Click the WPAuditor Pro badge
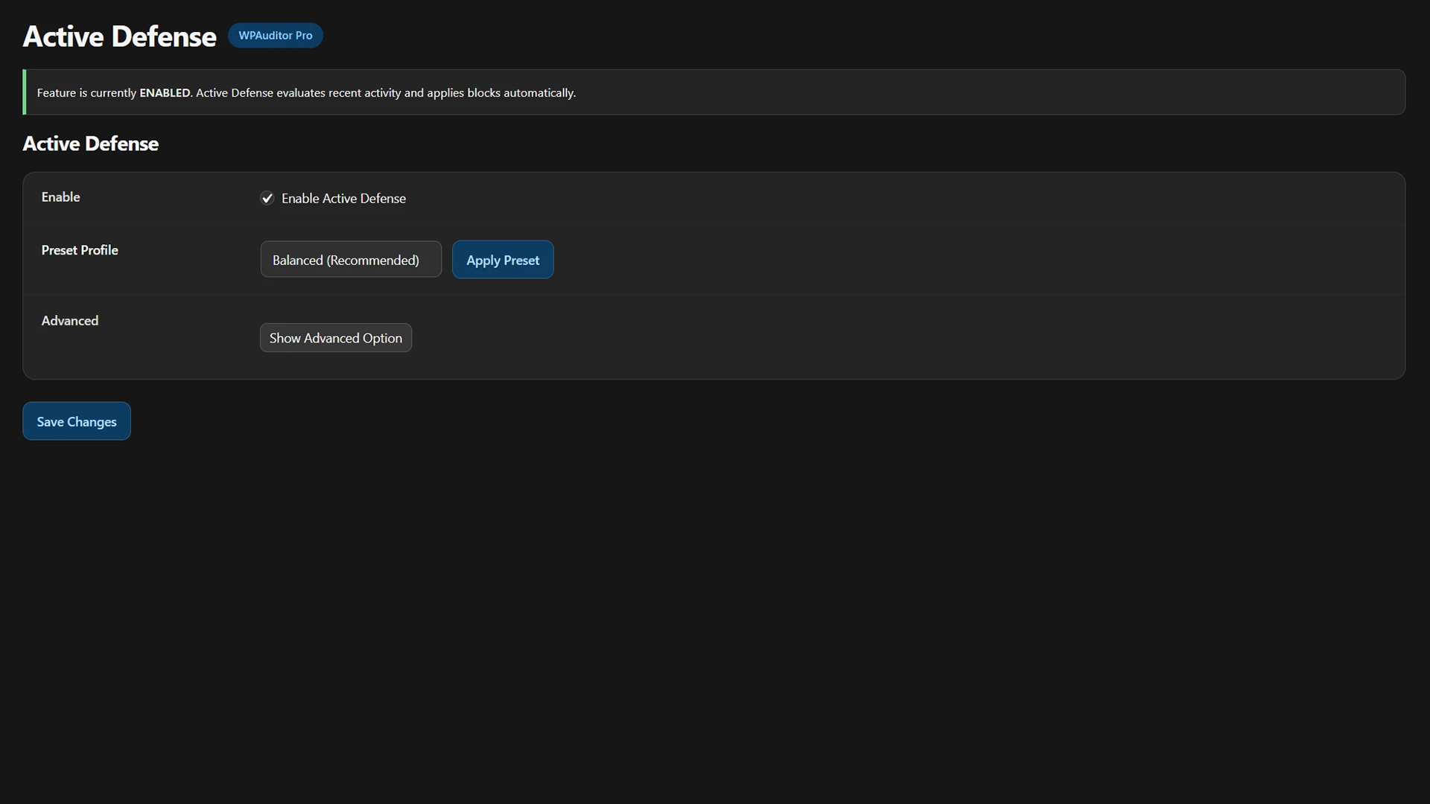The height and width of the screenshot is (804, 1430). (x=276, y=36)
